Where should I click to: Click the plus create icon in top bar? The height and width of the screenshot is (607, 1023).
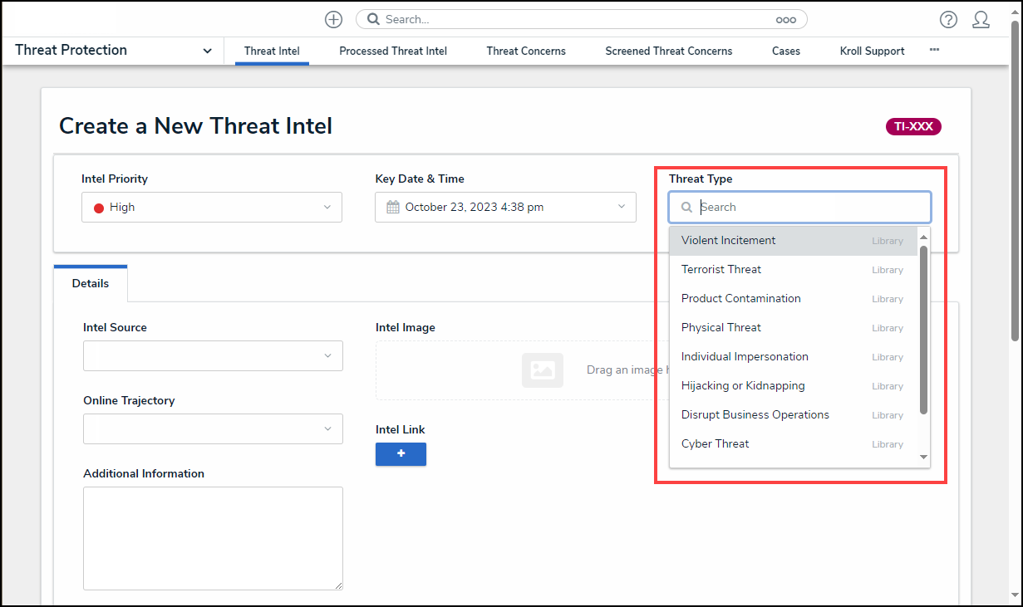coord(333,19)
